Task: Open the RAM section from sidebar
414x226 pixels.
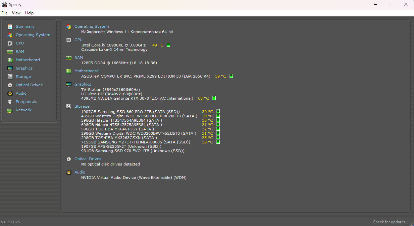Action: 20,51
